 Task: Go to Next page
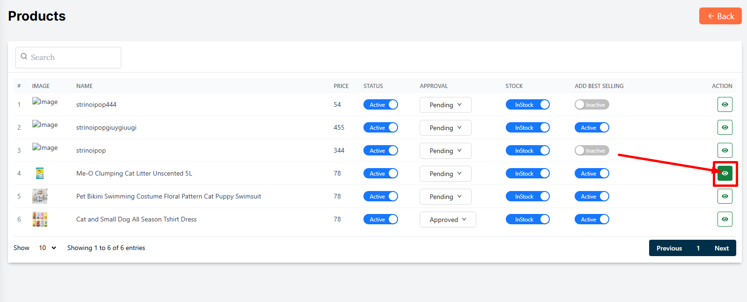pos(721,248)
